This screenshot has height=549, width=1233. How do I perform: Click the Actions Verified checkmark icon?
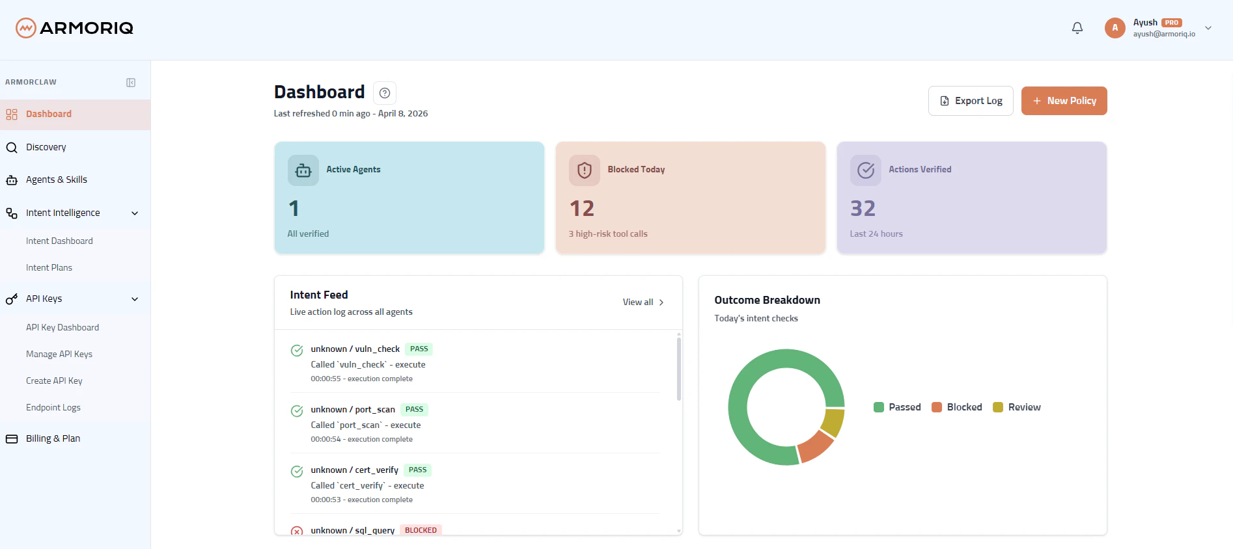866,170
